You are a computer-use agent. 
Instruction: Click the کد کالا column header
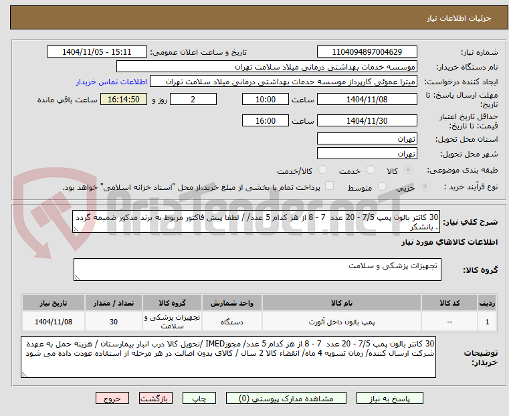(x=449, y=303)
